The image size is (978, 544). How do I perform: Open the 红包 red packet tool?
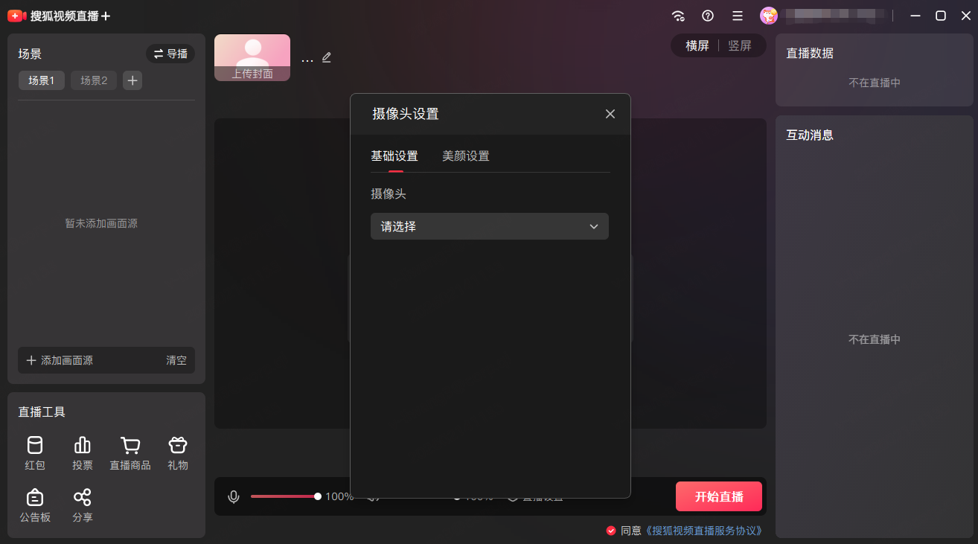coord(35,452)
